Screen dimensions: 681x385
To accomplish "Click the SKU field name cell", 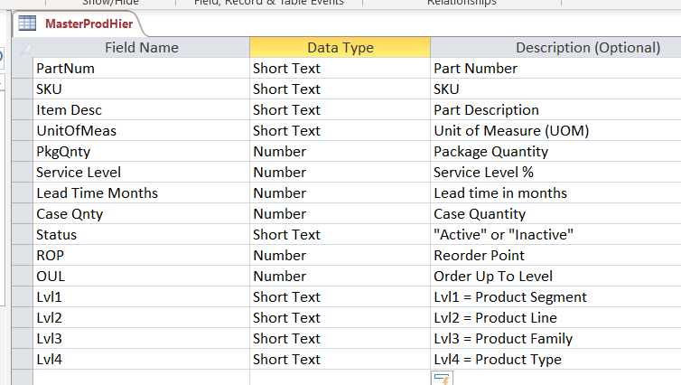I will (x=141, y=89).
